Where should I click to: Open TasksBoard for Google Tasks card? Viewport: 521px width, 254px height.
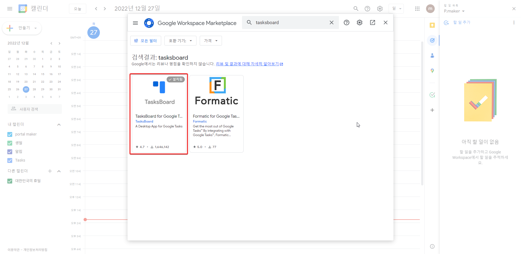[159, 114]
